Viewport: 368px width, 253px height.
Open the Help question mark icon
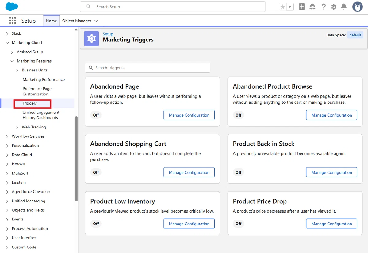pos(324,6)
